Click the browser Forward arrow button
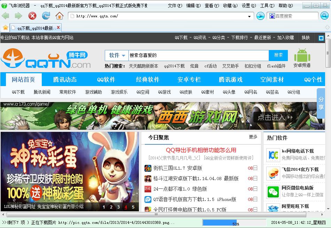This screenshot has height=228, width=331. pos(18,16)
